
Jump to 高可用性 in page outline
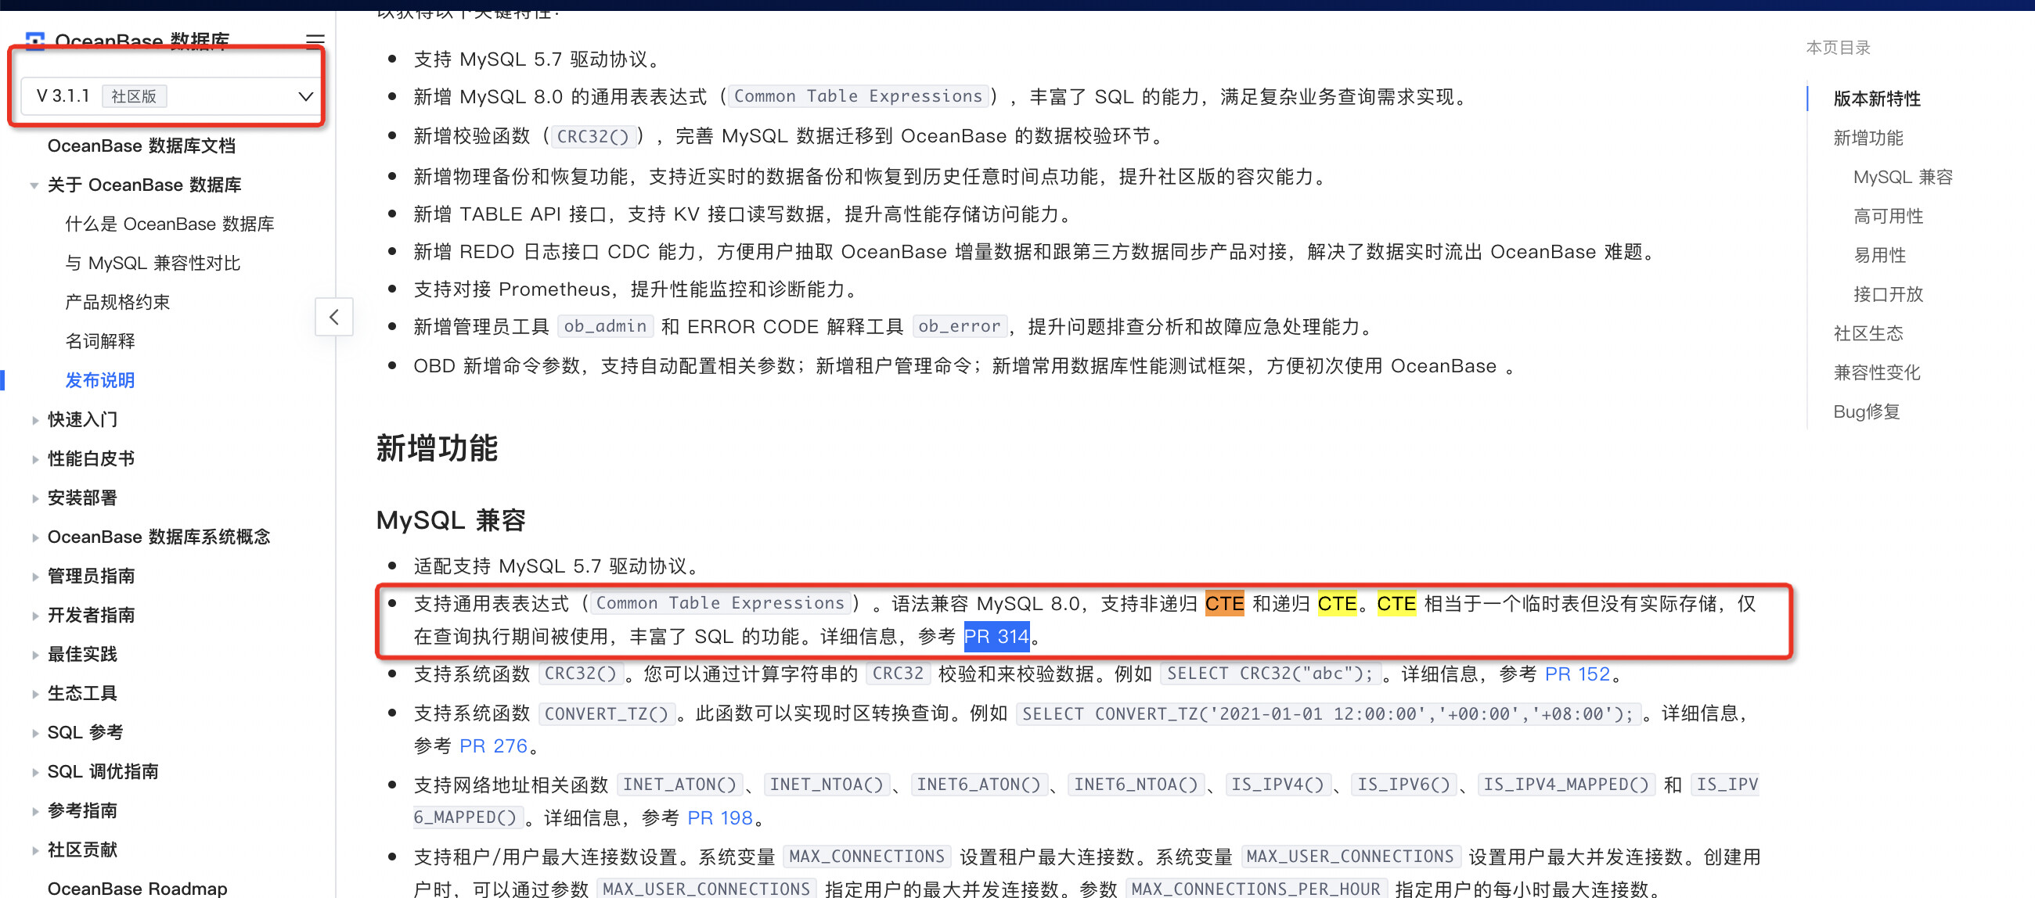pos(1888,216)
